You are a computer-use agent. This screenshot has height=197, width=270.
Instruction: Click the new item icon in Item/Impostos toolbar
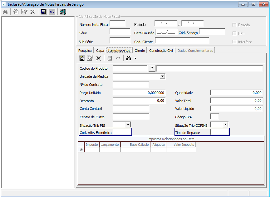pos(81,58)
